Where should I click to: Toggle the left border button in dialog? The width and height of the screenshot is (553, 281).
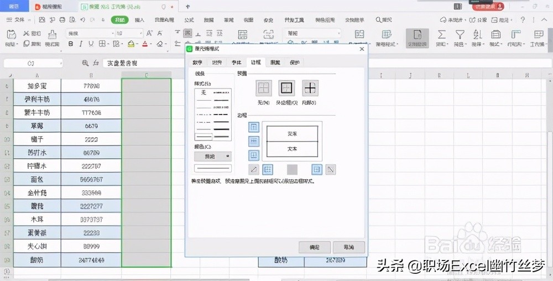click(x=268, y=170)
